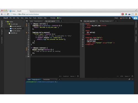The image size is (138, 103).
Task: Toggle the Workspace side panel
Action: point(2,24)
